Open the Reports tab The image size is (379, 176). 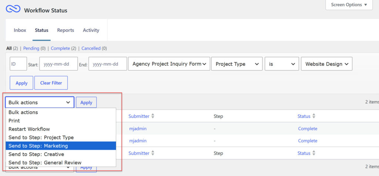coord(66,30)
